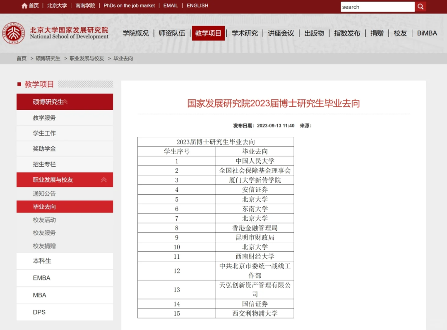This screenshot has width=447, height=330.
Task: Click 硕博研究生 in the breadcrumb
Action: [x=48, y=58]
